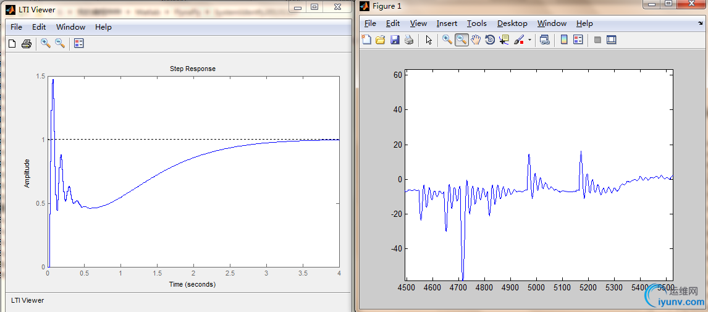Expand the brush color dropdown arrow
This screenshot has width=708, height=312.
coord(529,41)
